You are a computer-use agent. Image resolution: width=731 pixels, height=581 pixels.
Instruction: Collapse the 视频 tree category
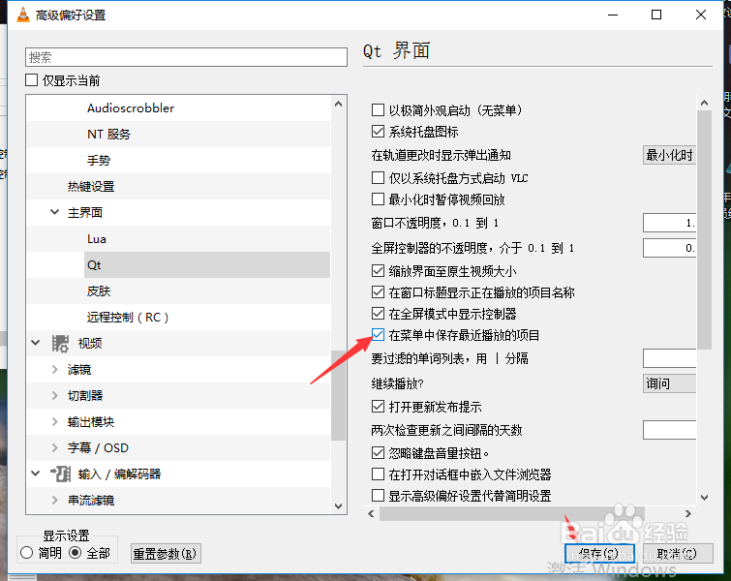[36, 343]
